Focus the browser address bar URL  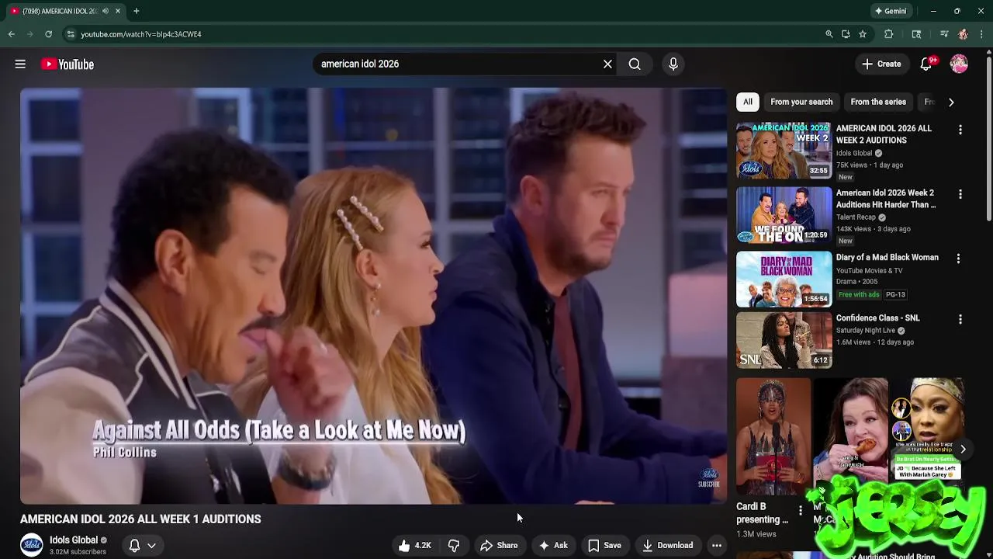pyautogui.click(x=141, y=34)
